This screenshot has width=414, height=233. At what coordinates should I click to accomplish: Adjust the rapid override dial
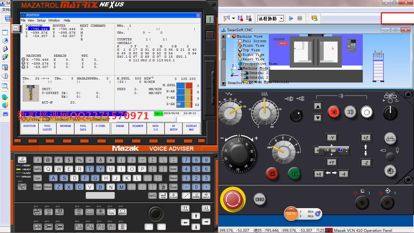tap(230, 112)
